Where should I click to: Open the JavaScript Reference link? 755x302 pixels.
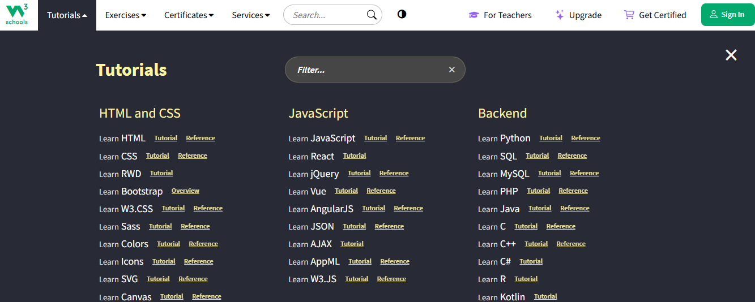coord(410,138)
